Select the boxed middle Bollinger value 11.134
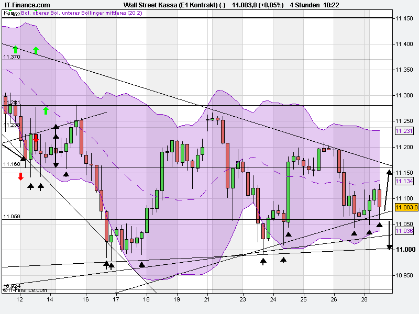419x314 pixels. (x=404, y=181)
